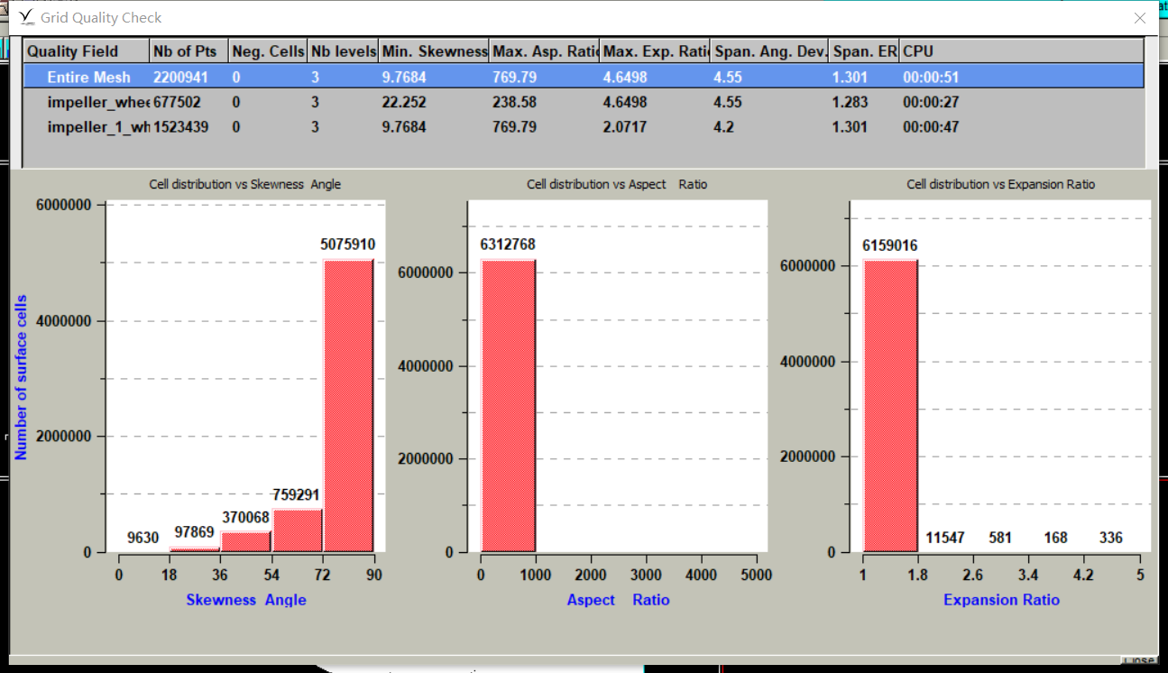Screen dimensions: 1168x673
Task: Click the Nb levels column header
Action: (x=343, y=51)
